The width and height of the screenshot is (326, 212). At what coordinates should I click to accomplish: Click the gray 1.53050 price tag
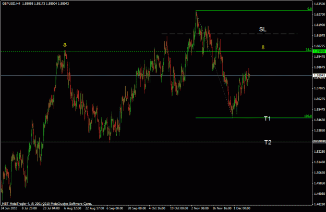click(319, 141)
